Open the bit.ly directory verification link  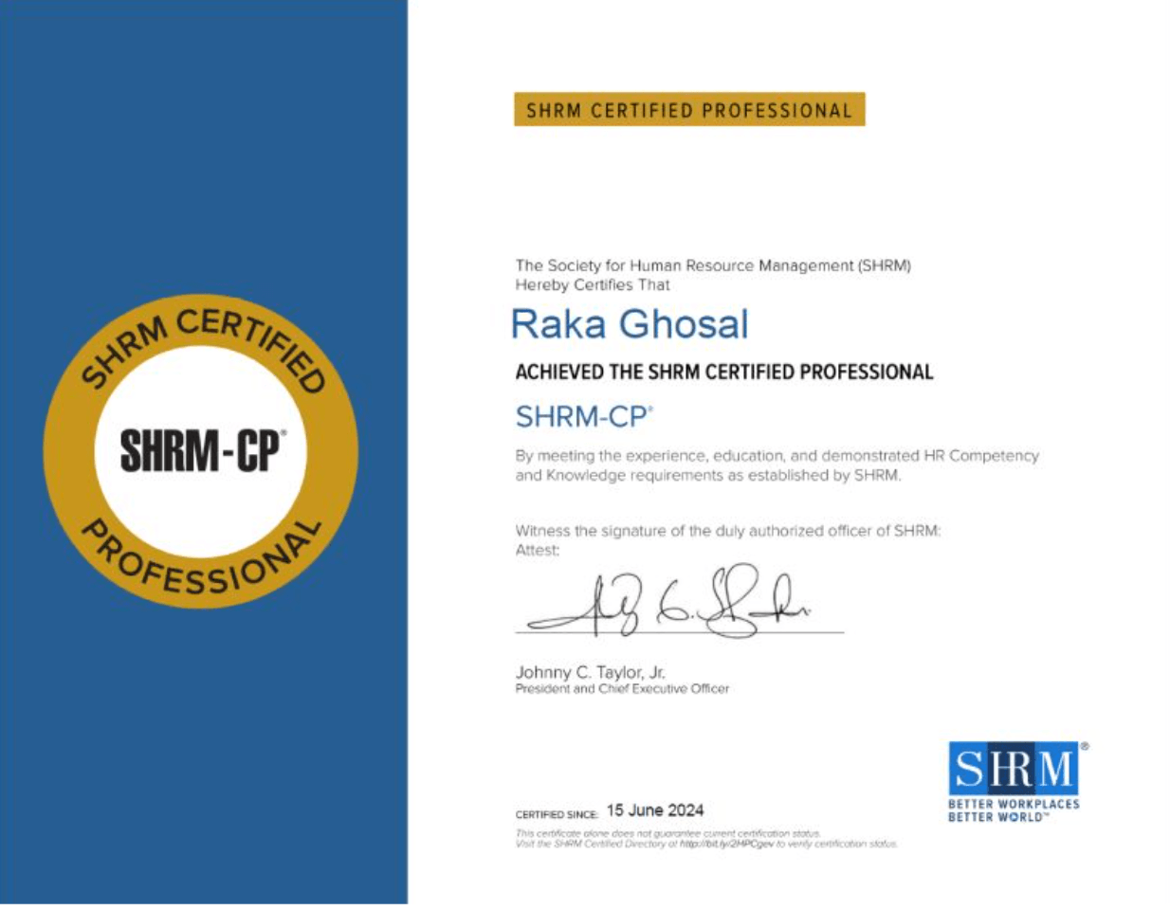(726, 844)
